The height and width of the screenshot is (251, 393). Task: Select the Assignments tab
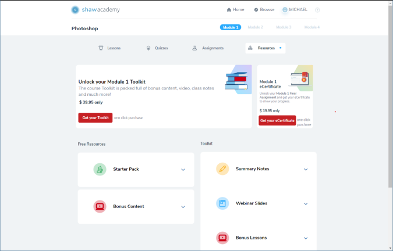[x=208, y=48]
